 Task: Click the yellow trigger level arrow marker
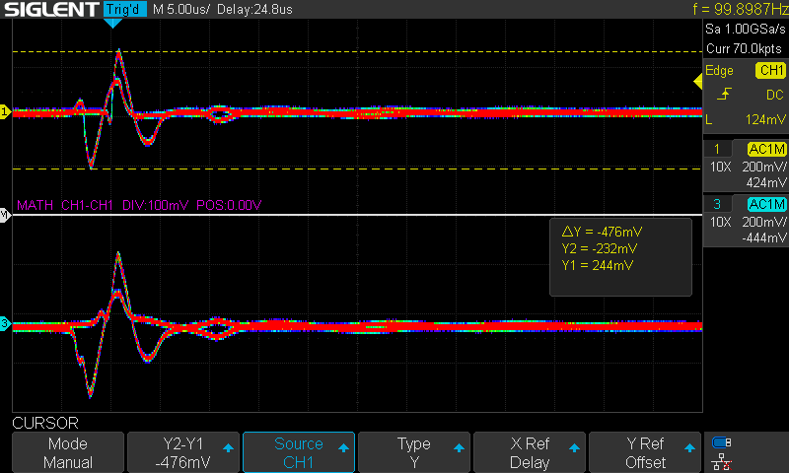[x=698, y=82]
